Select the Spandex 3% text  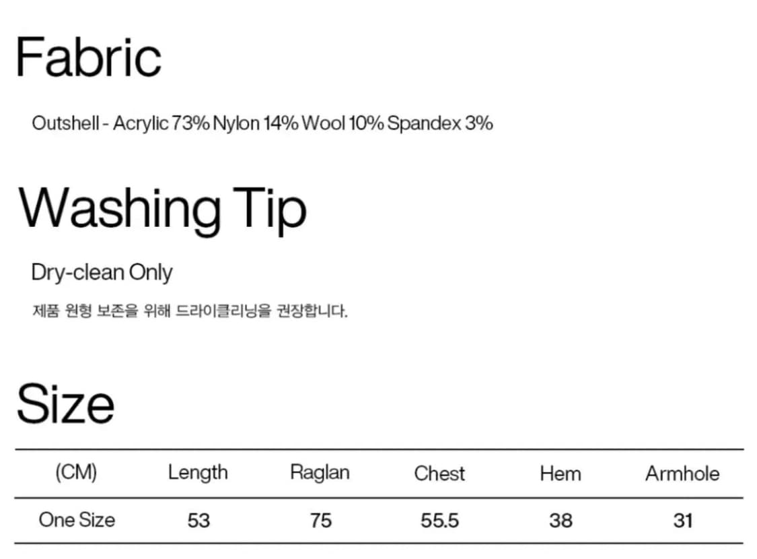[x=440, y=124]
